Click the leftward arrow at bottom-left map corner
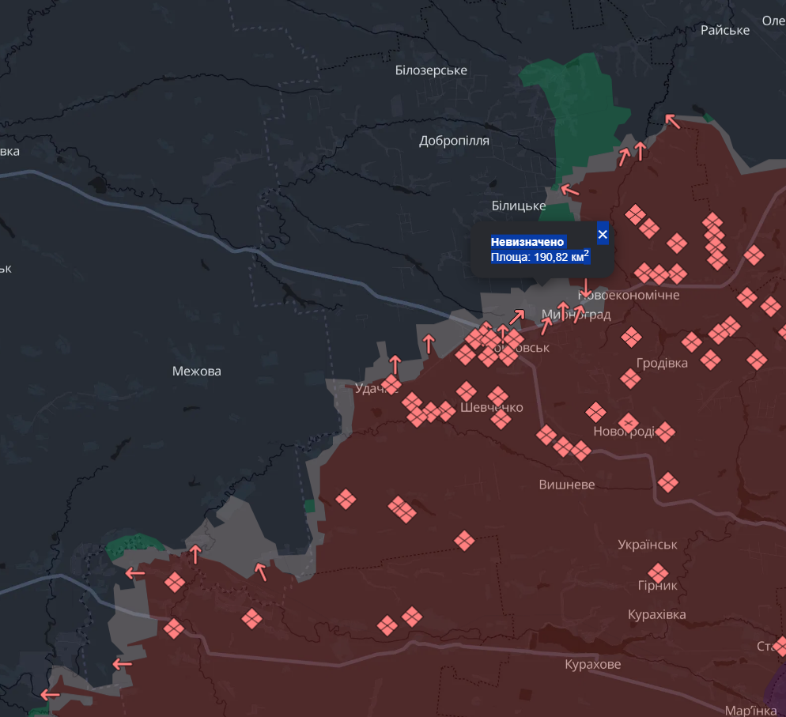This screenshot has width=786, height=717. [50, 694]
